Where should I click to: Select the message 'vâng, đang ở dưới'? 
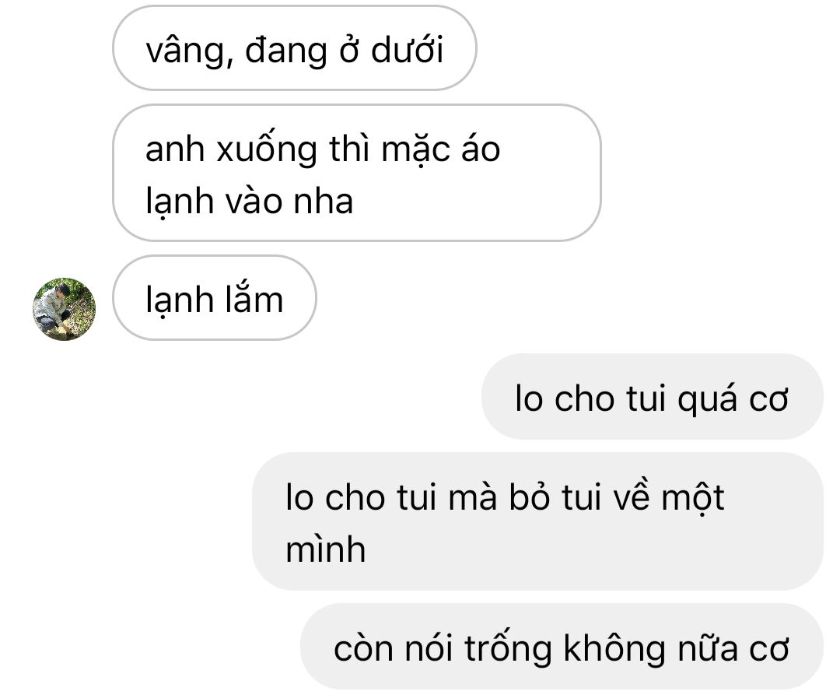(x=295, y=48)
